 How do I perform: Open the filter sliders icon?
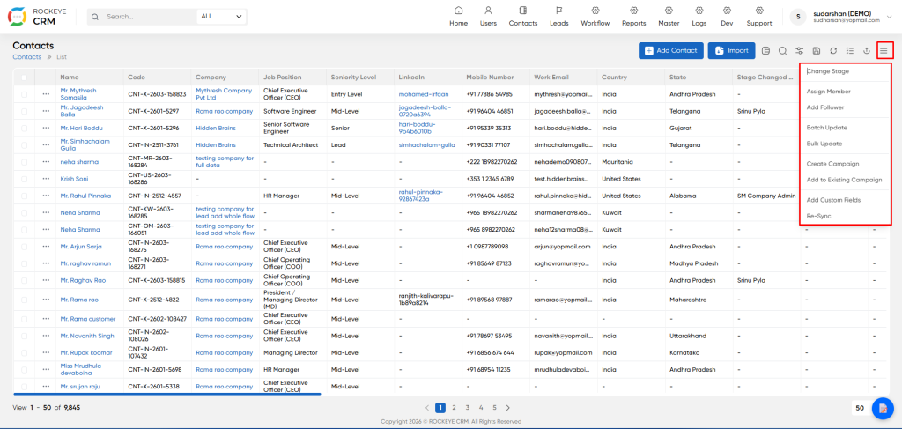tap(799, 50)
